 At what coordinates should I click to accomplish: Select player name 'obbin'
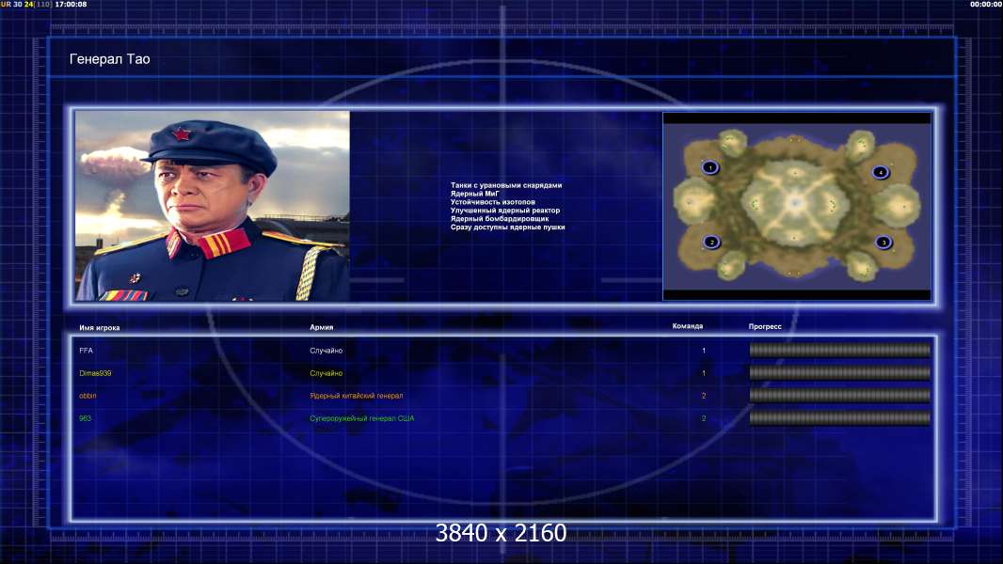[x=88, y=396]
